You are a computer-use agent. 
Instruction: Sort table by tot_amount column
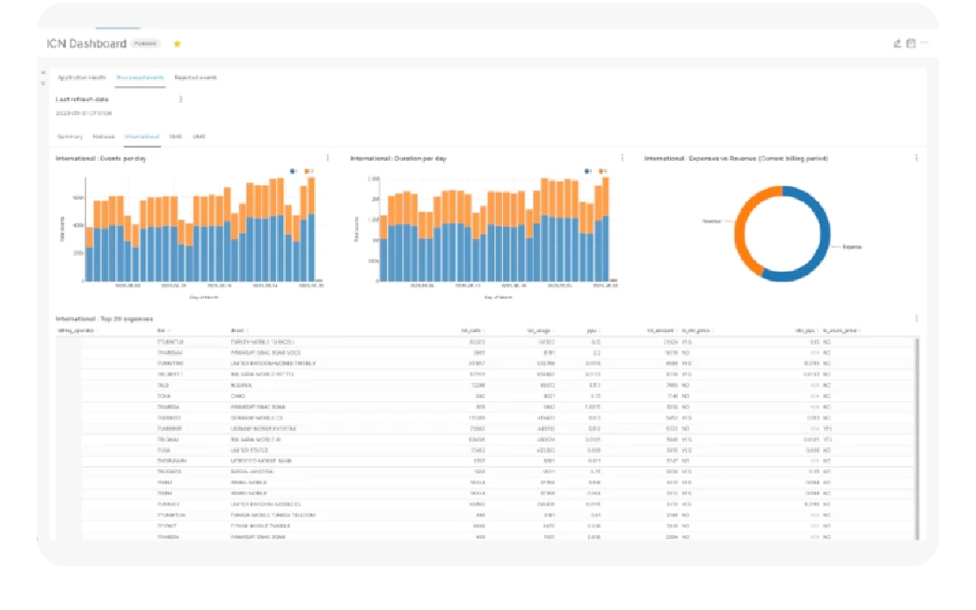coord(661,330)
